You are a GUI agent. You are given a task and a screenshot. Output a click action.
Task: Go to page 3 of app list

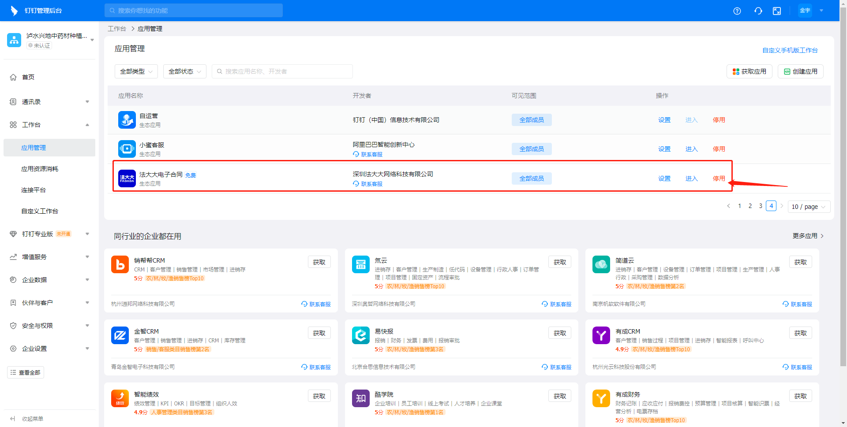761,206
